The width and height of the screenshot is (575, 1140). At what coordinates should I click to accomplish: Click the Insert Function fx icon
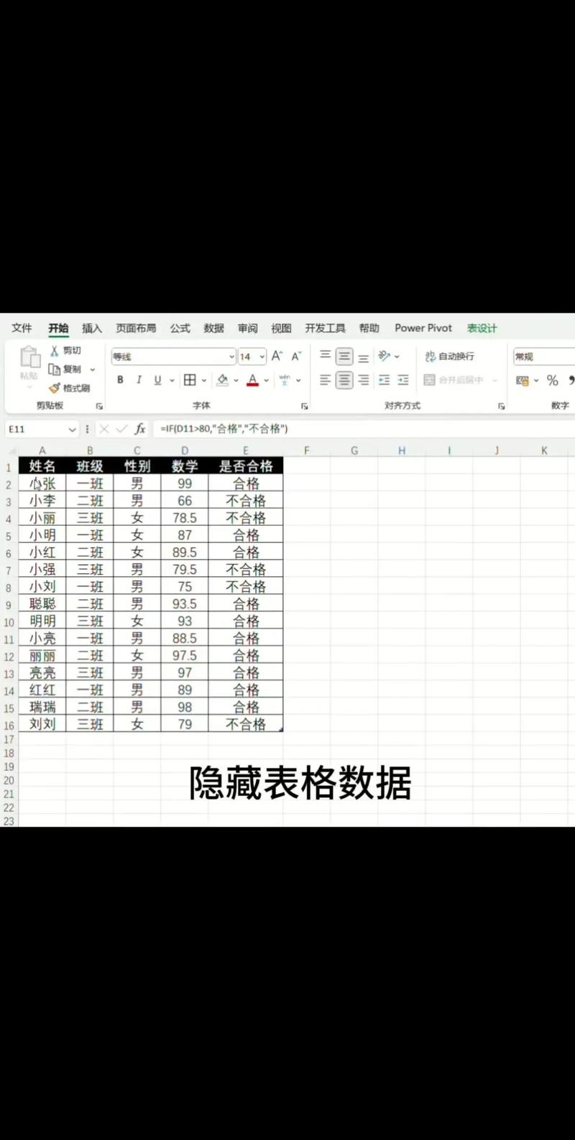tap(140, 429)
